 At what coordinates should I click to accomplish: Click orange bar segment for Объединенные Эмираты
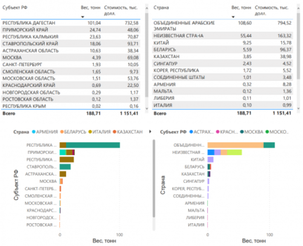point(235,145)
